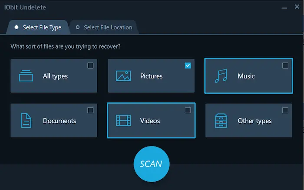
Task: Enable the Videos checkbox
Action: (x=188, y=110)
